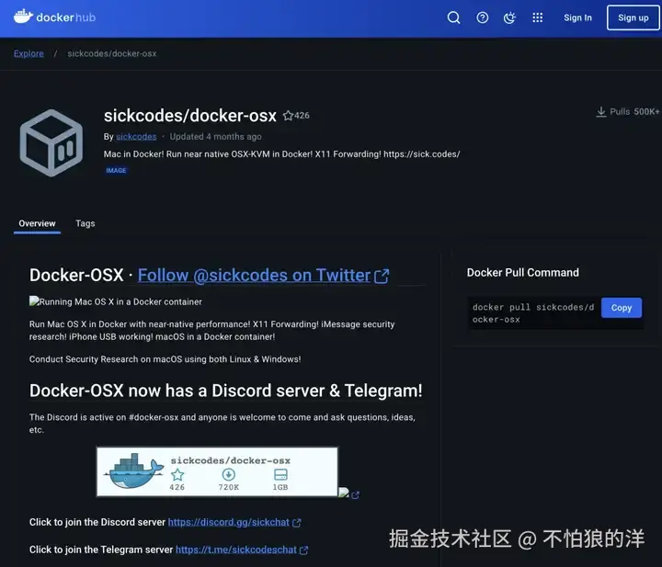Open the search magnifier icon
Image resolution: width=662 pixels, height=567 pixels.
[x=454, y=17]
